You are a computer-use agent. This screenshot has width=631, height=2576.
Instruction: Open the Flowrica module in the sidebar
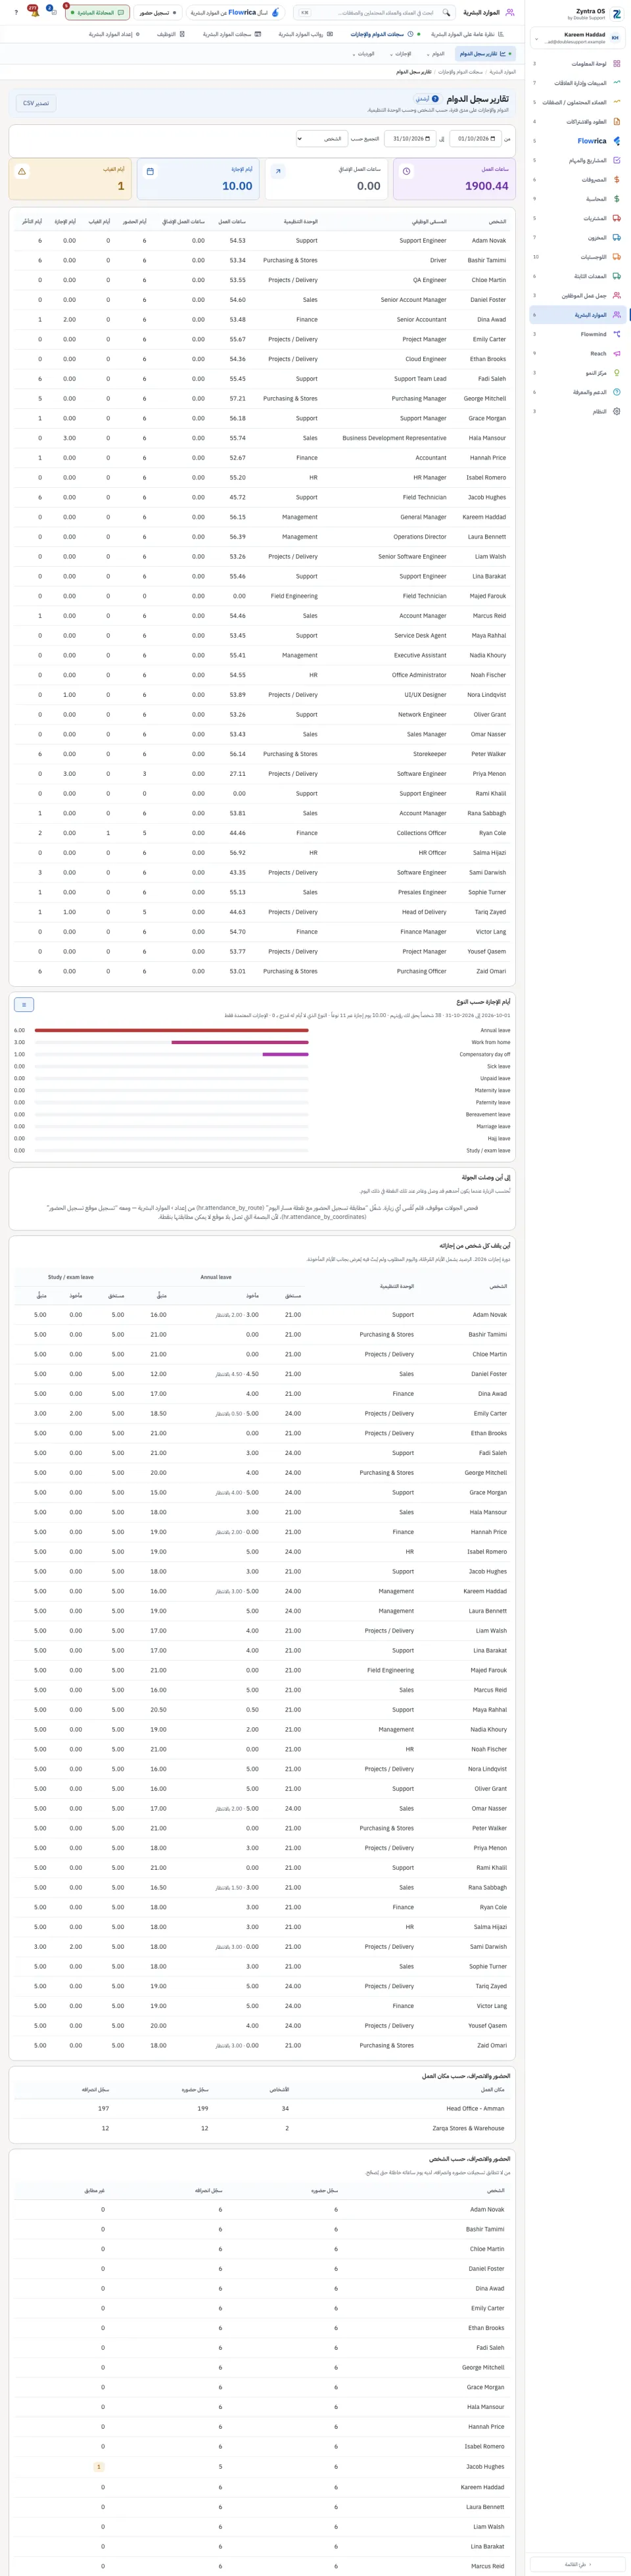(577, 141)
